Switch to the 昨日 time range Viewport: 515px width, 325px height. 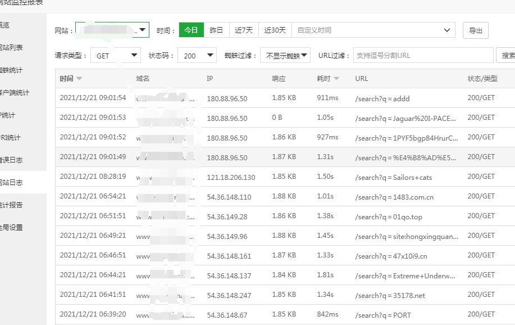click(216, 30)
